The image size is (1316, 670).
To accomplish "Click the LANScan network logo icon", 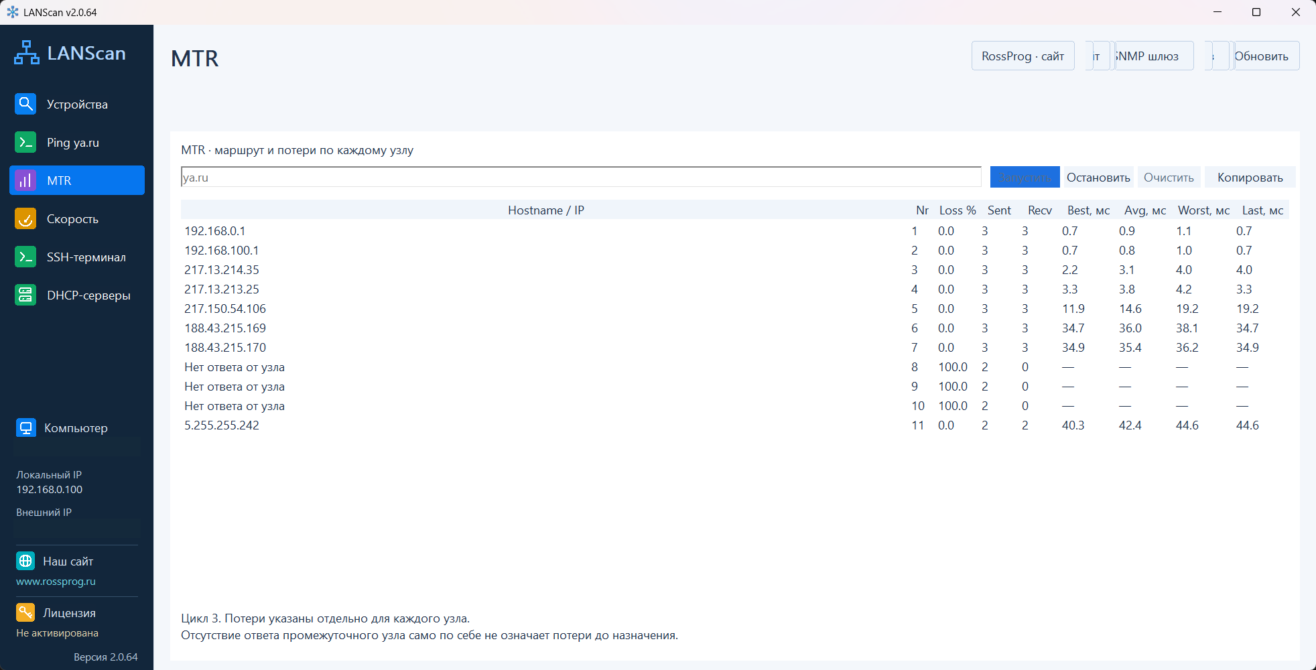I will pos(27,53).
